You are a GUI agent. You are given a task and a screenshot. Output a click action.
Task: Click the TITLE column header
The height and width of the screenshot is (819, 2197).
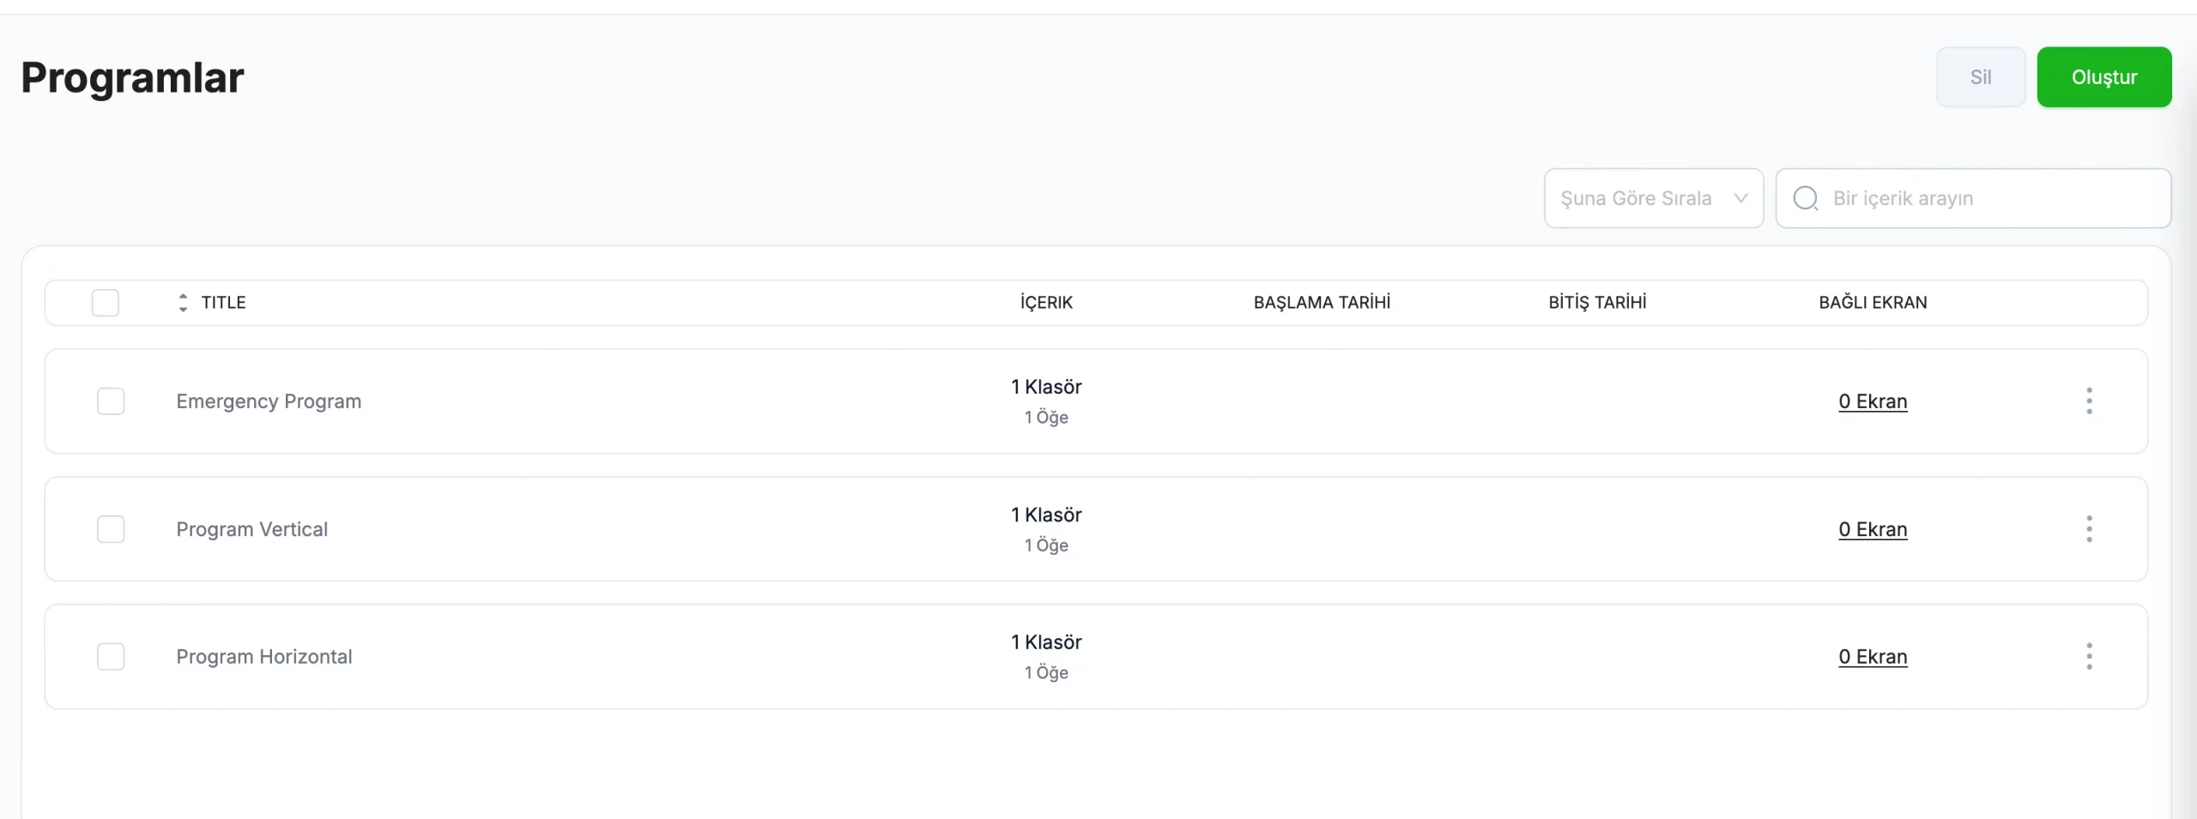(223, 302)
